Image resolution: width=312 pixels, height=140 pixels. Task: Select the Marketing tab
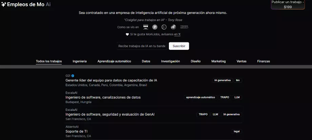[x=218, y=61]
